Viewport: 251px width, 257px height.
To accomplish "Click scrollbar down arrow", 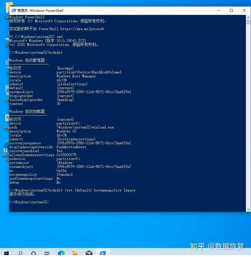I will pyautogui.click(x=248, y=209).
